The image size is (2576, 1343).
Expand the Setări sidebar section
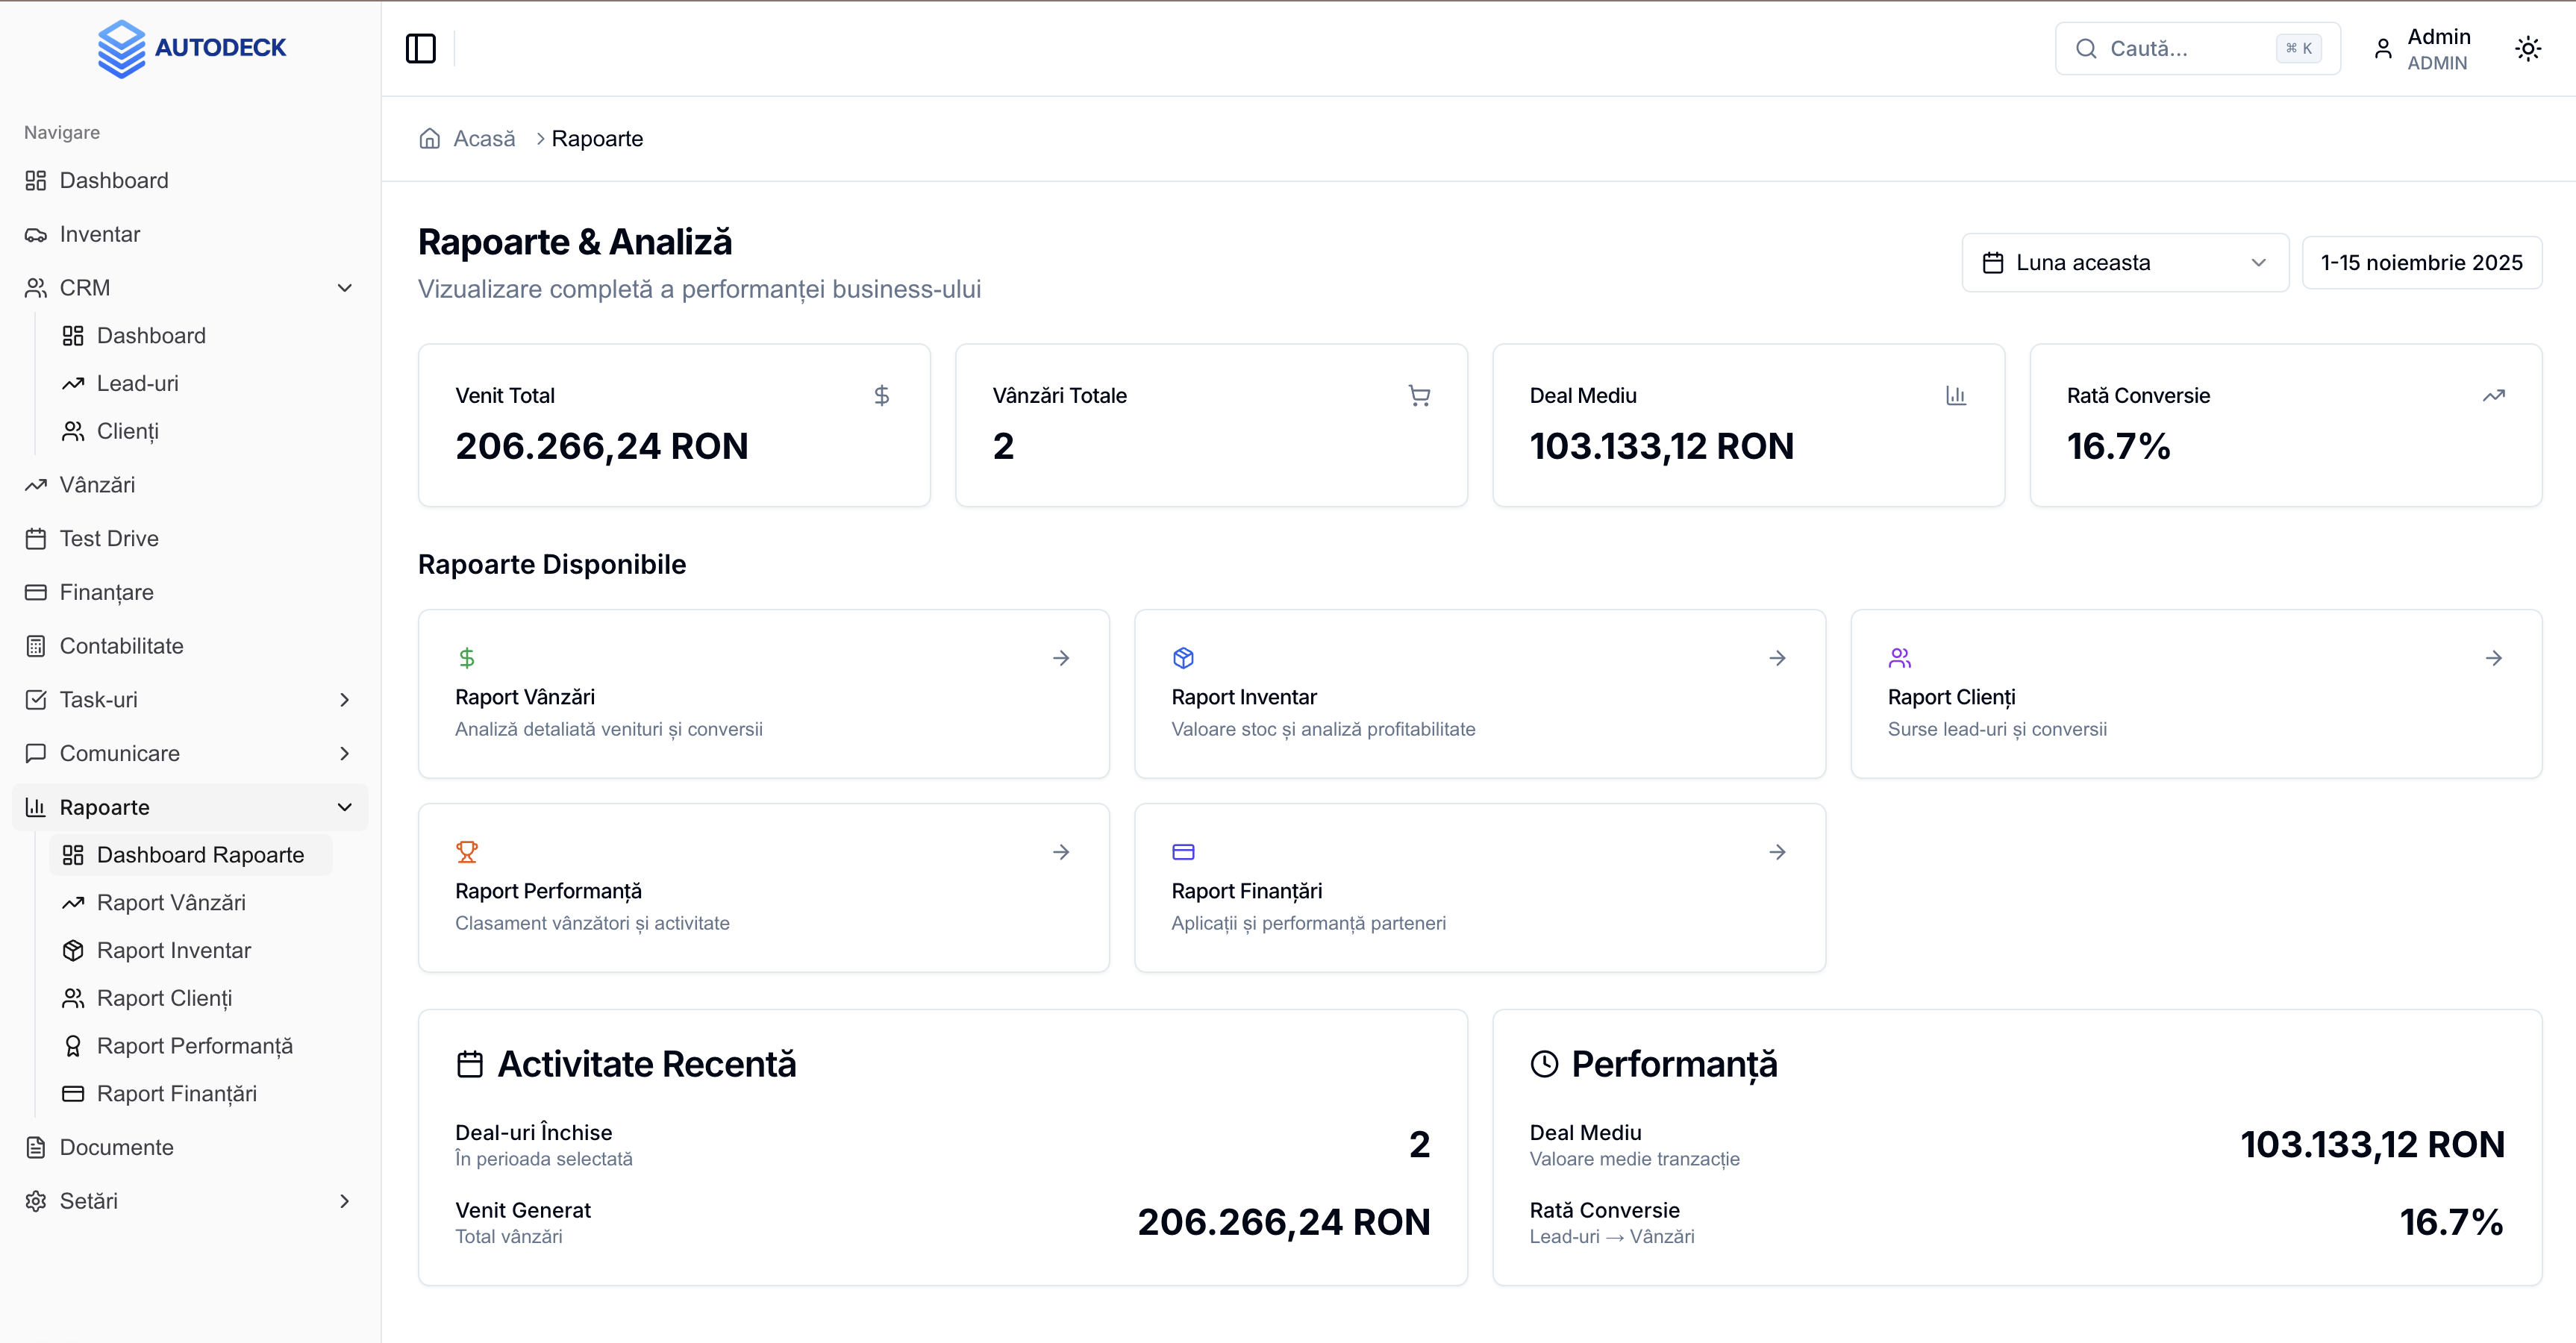(x=345, y=1201)
